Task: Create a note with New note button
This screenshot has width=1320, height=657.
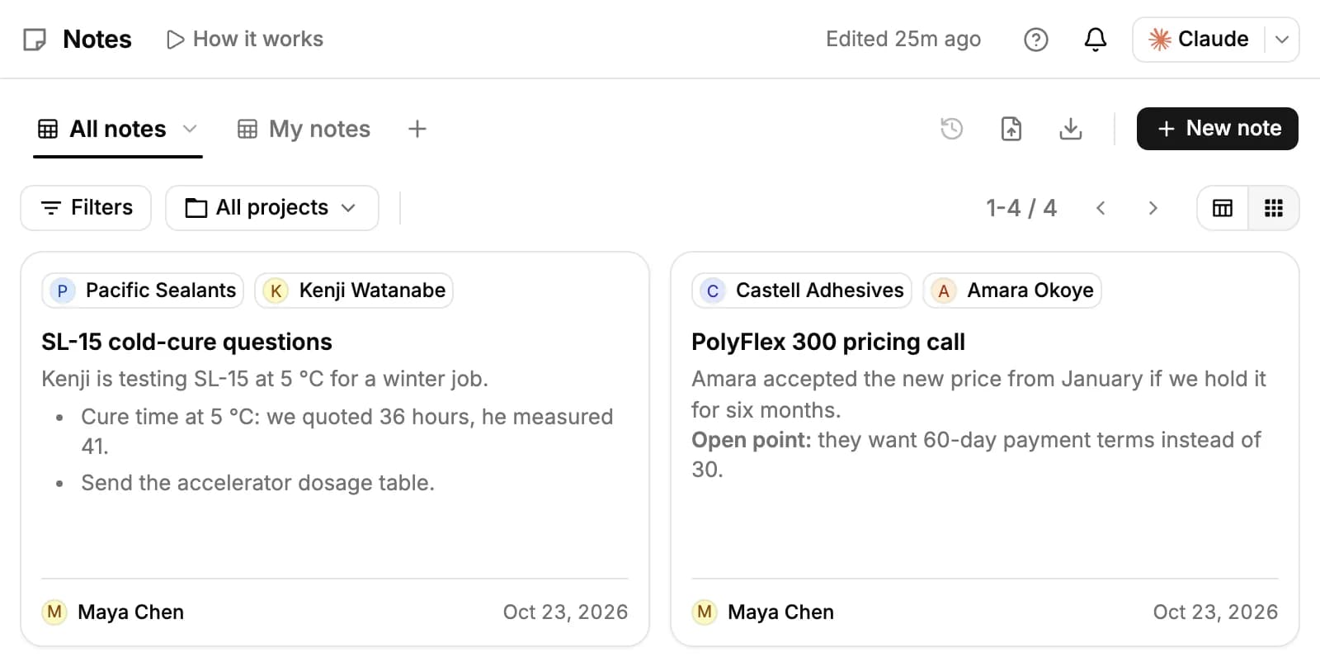Action: pos(1217,129)
